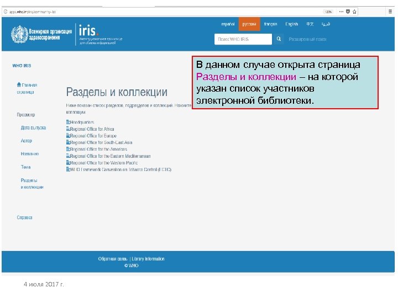
Task: Browse by Название
Action: [x=30, y=154]
